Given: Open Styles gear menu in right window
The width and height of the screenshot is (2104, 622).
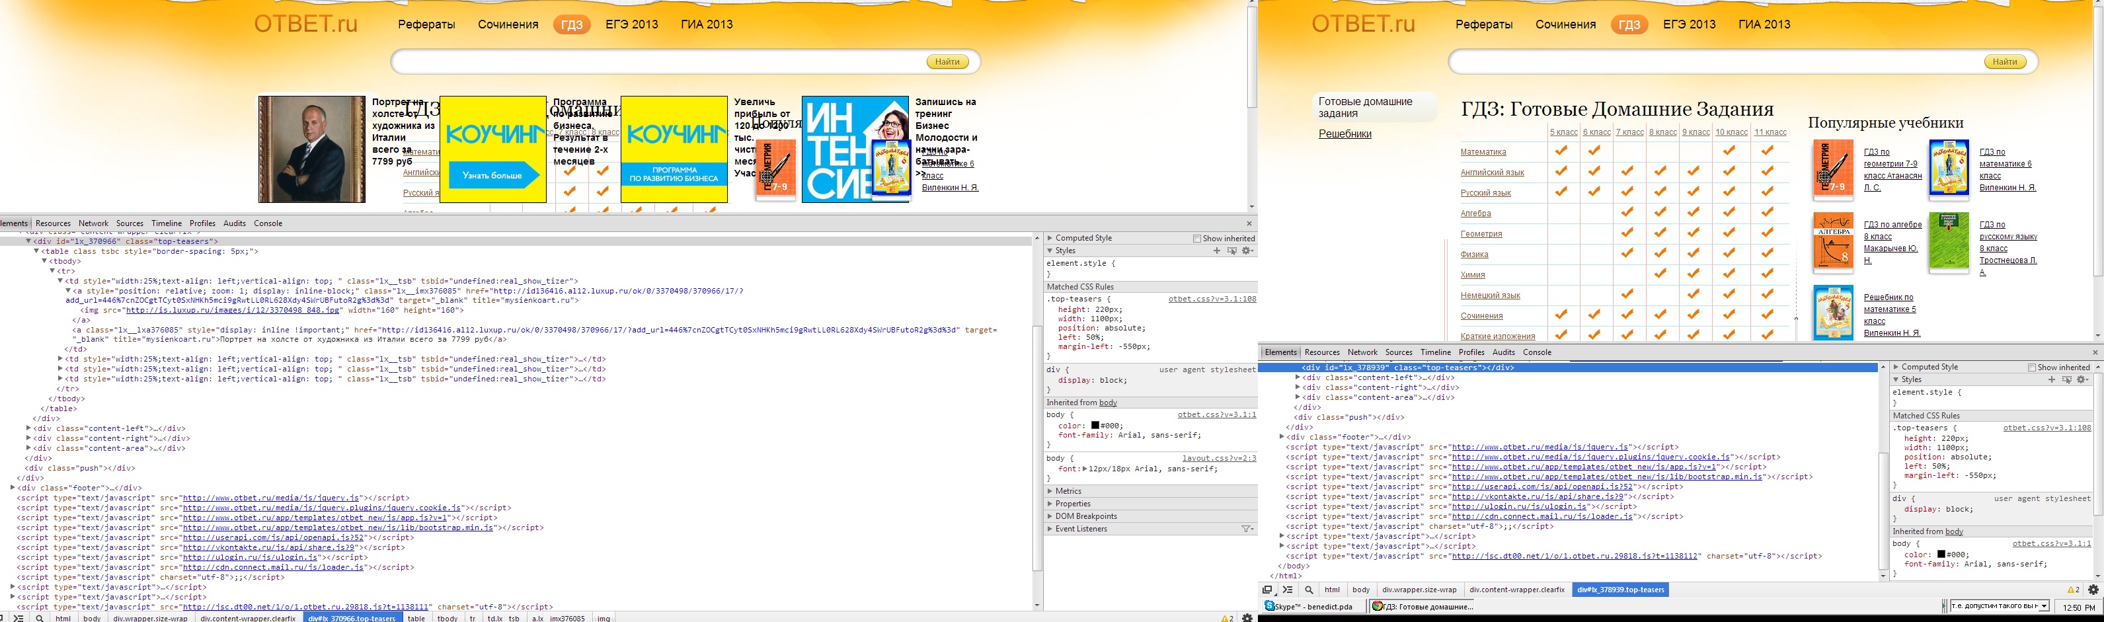Looking at the screenshot, I should [x=2082, y=379].
